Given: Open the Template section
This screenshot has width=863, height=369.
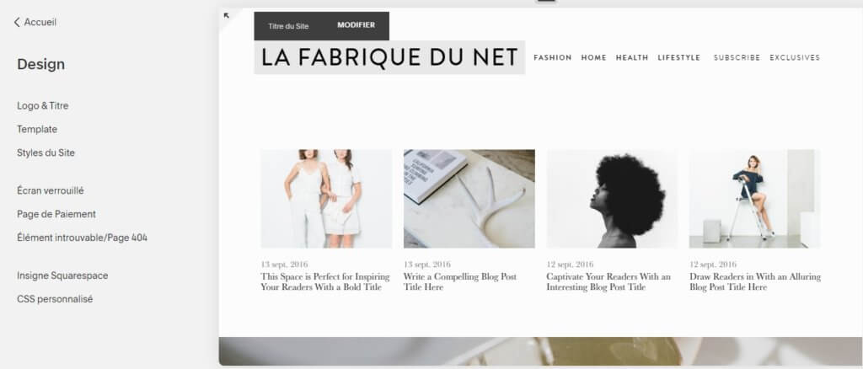Looking at the screenshot, I should (x=37, y=129).
